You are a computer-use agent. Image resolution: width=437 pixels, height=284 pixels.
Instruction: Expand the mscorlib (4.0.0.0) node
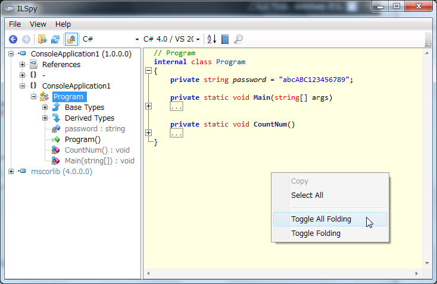point(11,171)
